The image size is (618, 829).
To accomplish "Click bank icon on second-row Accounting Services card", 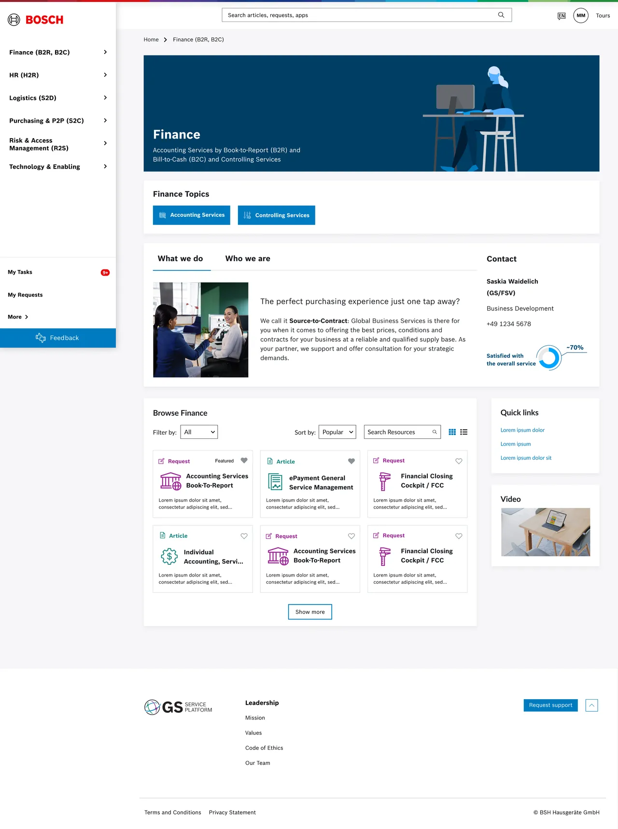I will tap(278, 556).
